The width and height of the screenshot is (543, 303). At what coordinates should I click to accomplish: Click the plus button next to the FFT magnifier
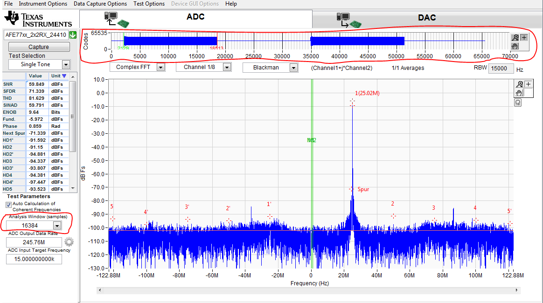click(x=528, y=83)
